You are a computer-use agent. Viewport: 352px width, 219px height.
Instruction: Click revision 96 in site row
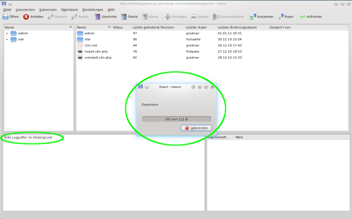(x=135, y=39)
